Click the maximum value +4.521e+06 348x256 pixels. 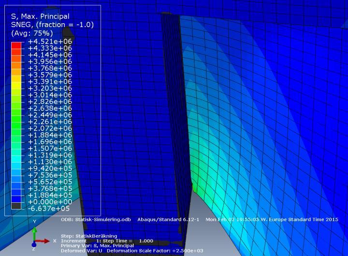tap(50, 41)
